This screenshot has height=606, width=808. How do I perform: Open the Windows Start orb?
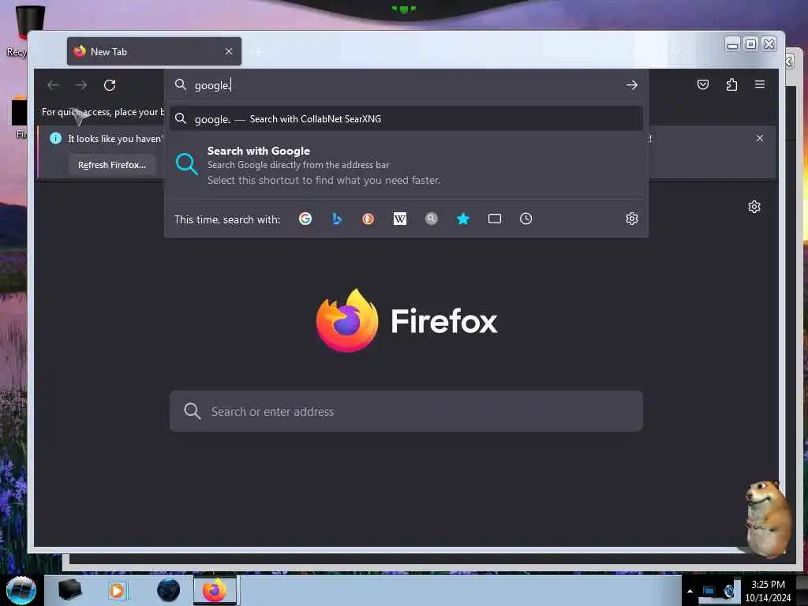[21, 590]
